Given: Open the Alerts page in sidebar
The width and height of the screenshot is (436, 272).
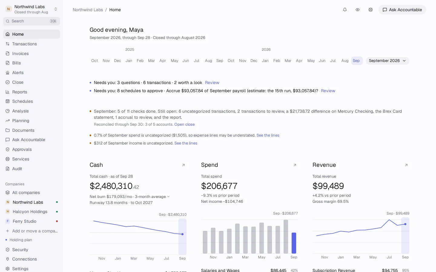Looking at the screenshot, I should pyautogui.click(x=31, y=73).
